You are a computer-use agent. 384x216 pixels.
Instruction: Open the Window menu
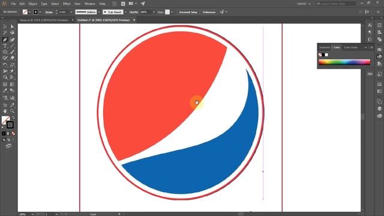coord(89,4)
